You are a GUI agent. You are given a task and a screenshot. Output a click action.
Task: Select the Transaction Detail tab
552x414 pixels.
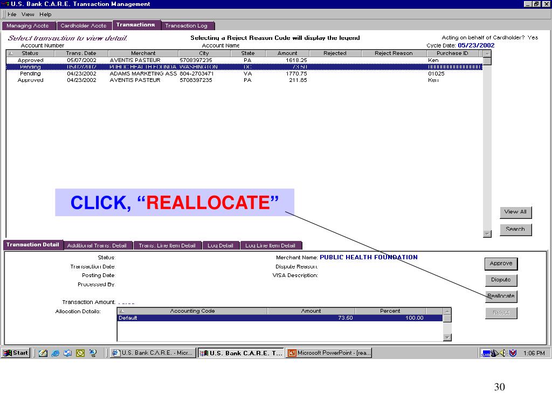click(x=33, y=245)
